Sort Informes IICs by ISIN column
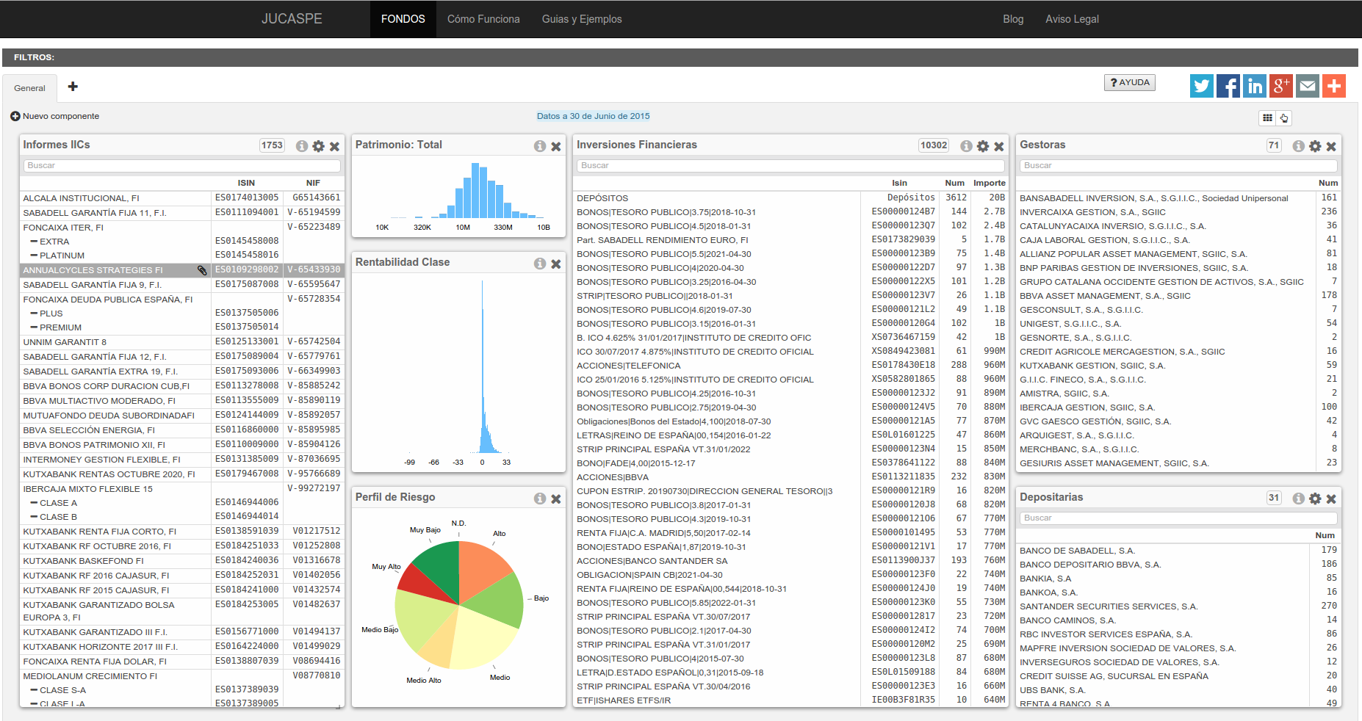The width and height of the screenshot is (1362, 721). coord(246,183)
